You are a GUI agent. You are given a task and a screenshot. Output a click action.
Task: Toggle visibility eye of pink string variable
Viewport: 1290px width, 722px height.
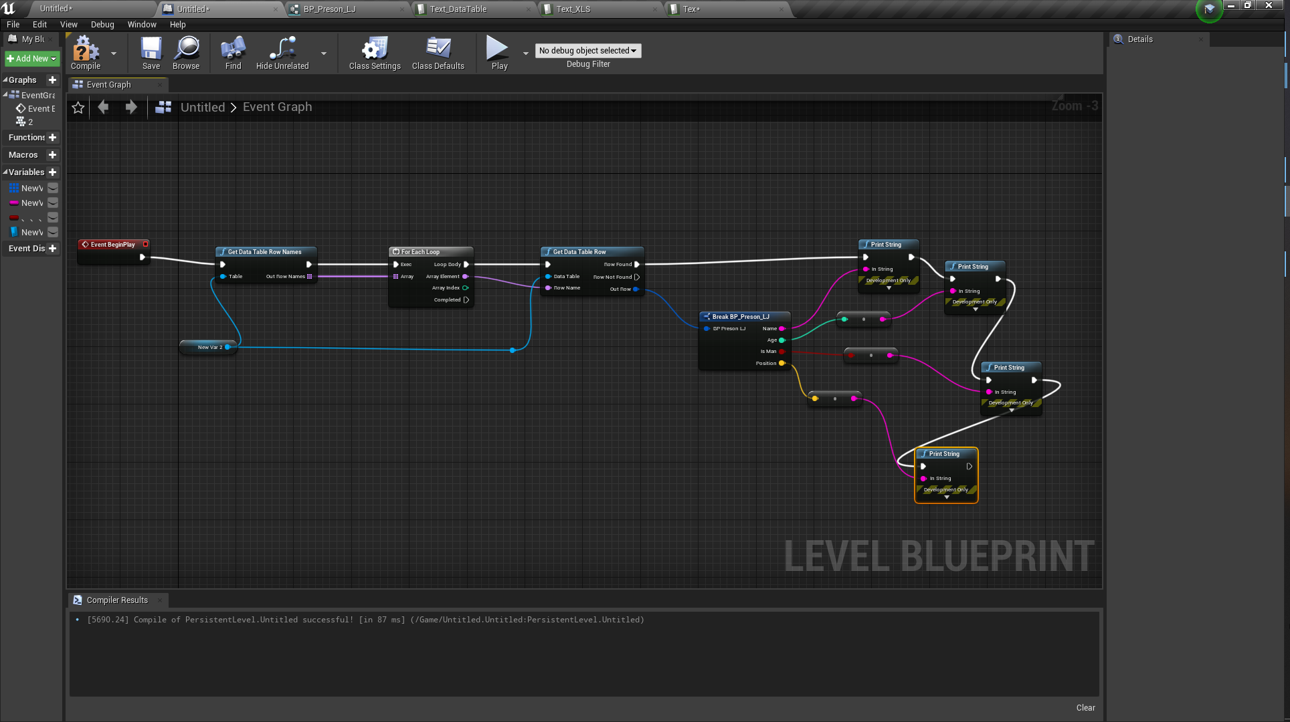[53, 203]
